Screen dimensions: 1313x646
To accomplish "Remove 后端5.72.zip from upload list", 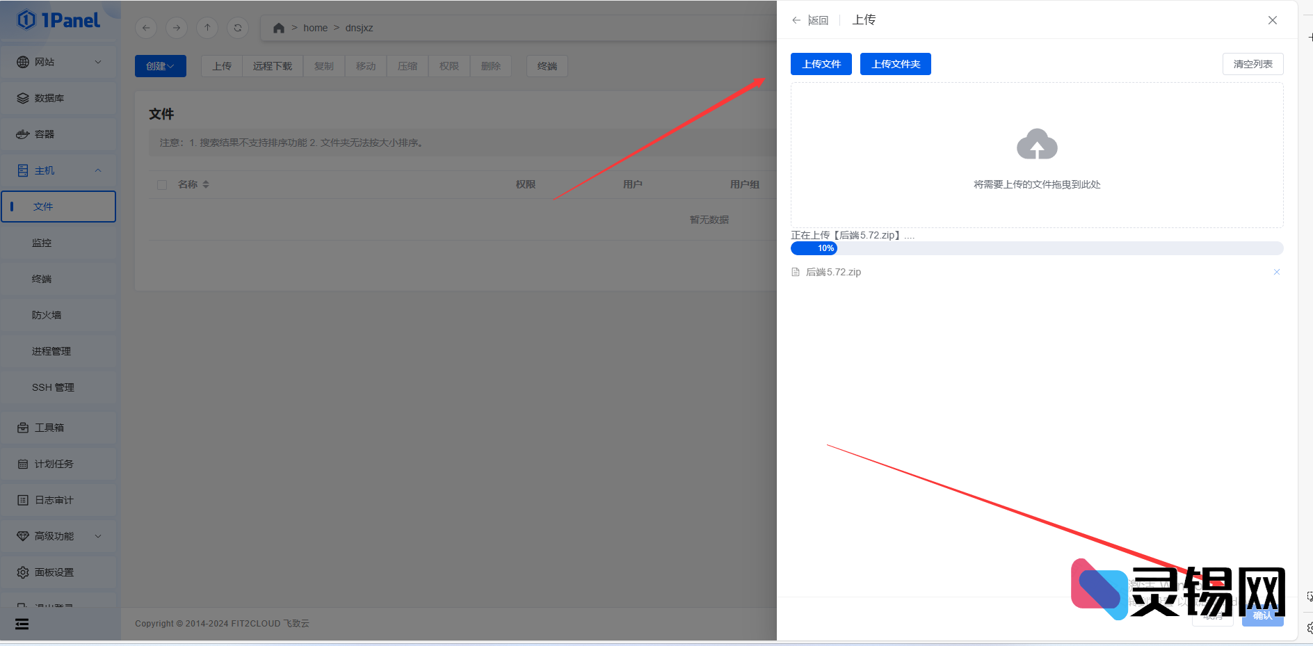I will coord(1276,272).
